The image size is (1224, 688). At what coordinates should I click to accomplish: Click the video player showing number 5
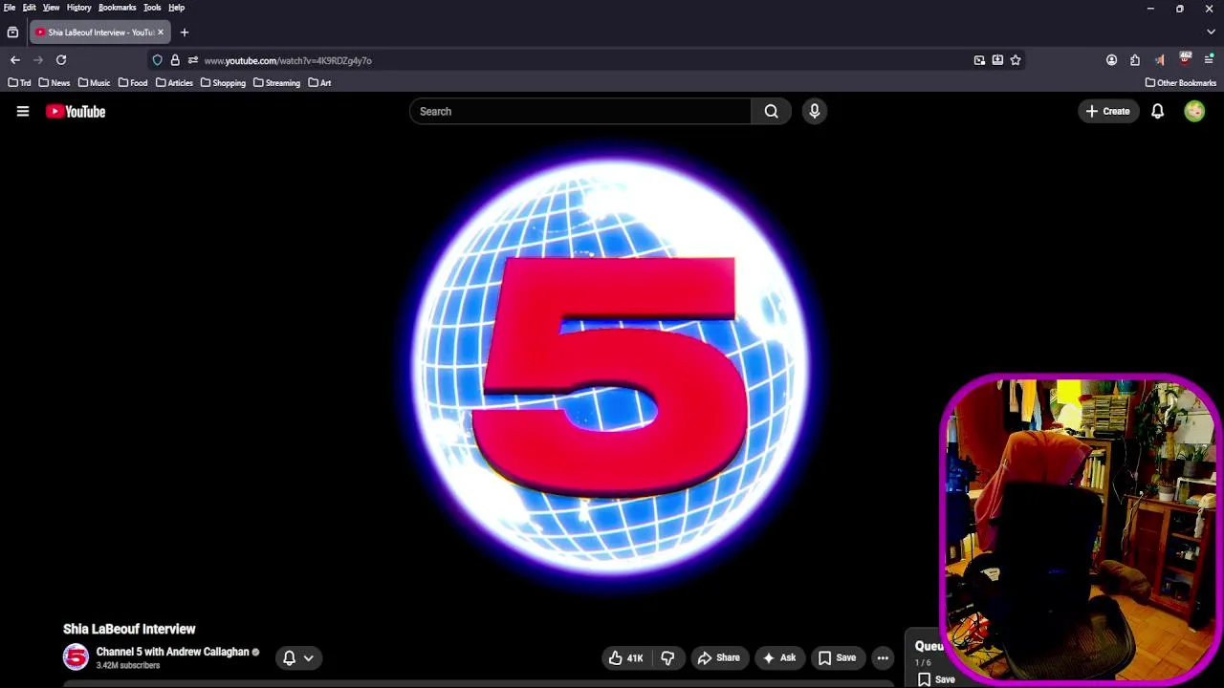pos(612,368)
